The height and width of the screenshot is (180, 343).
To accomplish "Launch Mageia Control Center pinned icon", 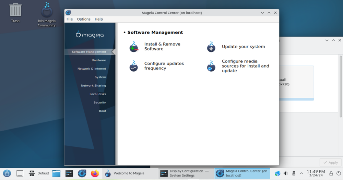I will click(82, 173).
